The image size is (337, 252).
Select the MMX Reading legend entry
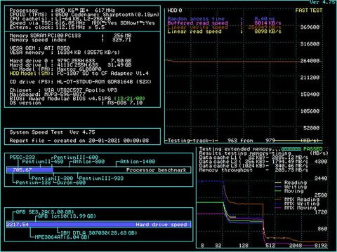[297, 199]
